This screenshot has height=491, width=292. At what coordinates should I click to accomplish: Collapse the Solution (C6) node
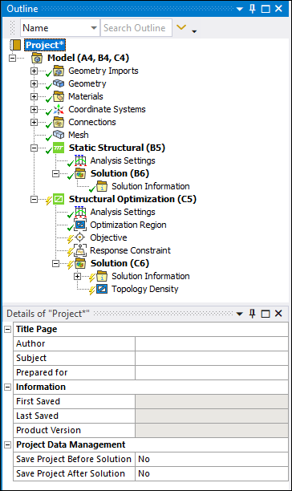tap(55, 263)
